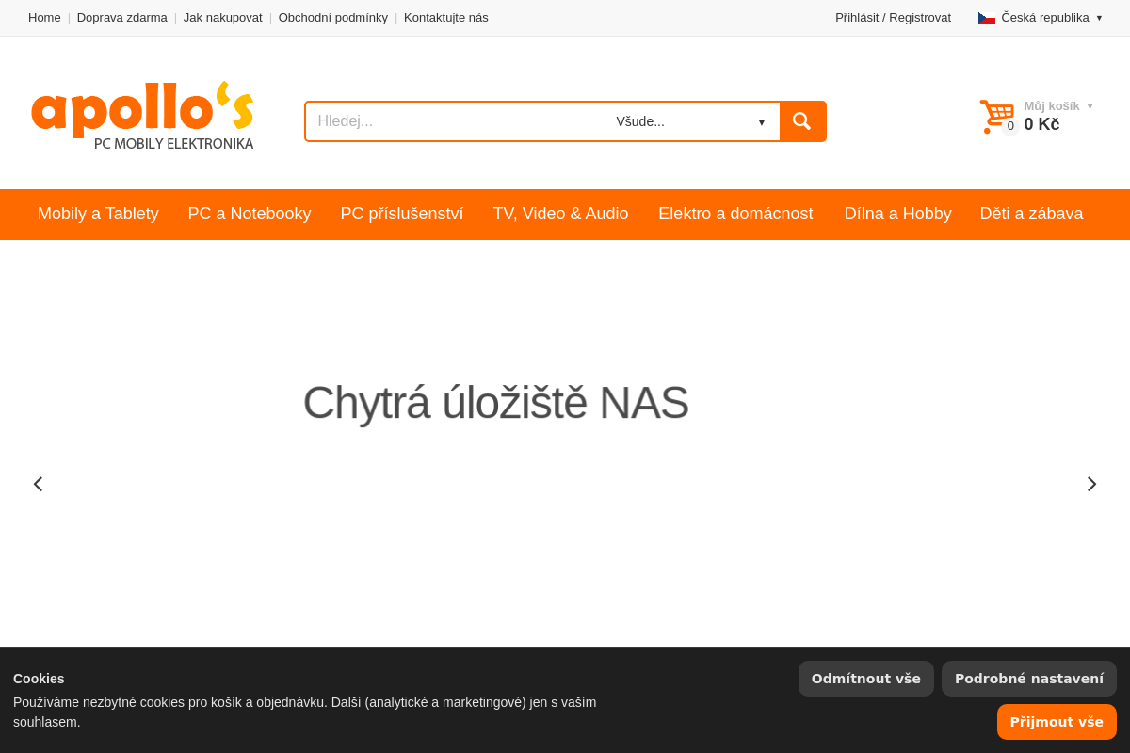This screenshot has width=1130, height=753.
Task: Go to previous slide with left arrow
Action: [38, 483]
